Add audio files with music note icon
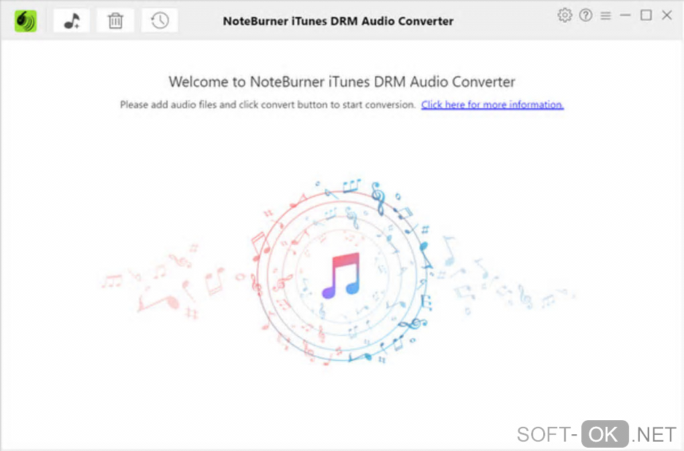This screenshot has height=451, width=684. [x=72, y=21]
